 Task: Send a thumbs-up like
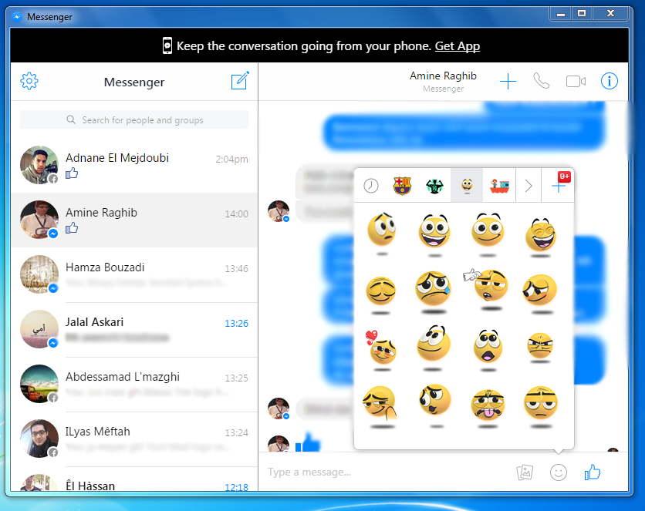[x=593, y=472]
